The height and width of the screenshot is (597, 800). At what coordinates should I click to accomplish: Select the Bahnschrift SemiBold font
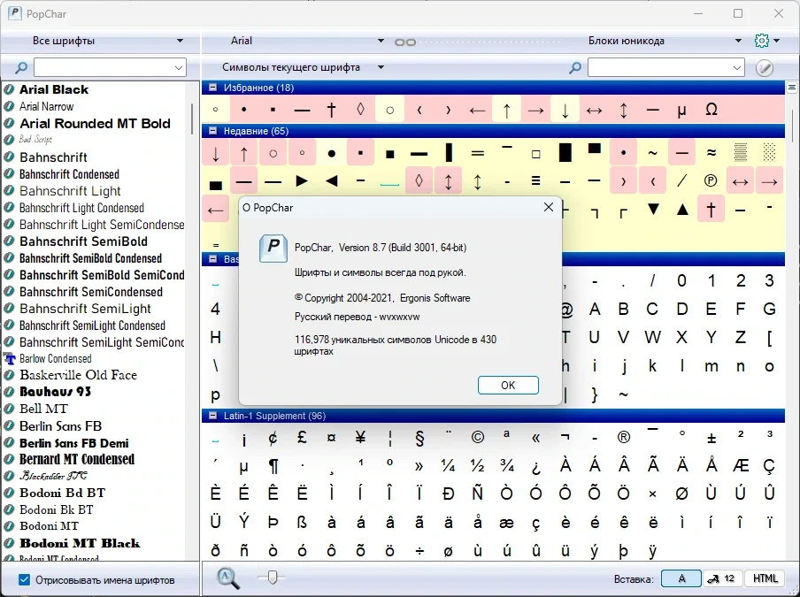[x=83, y=241]
